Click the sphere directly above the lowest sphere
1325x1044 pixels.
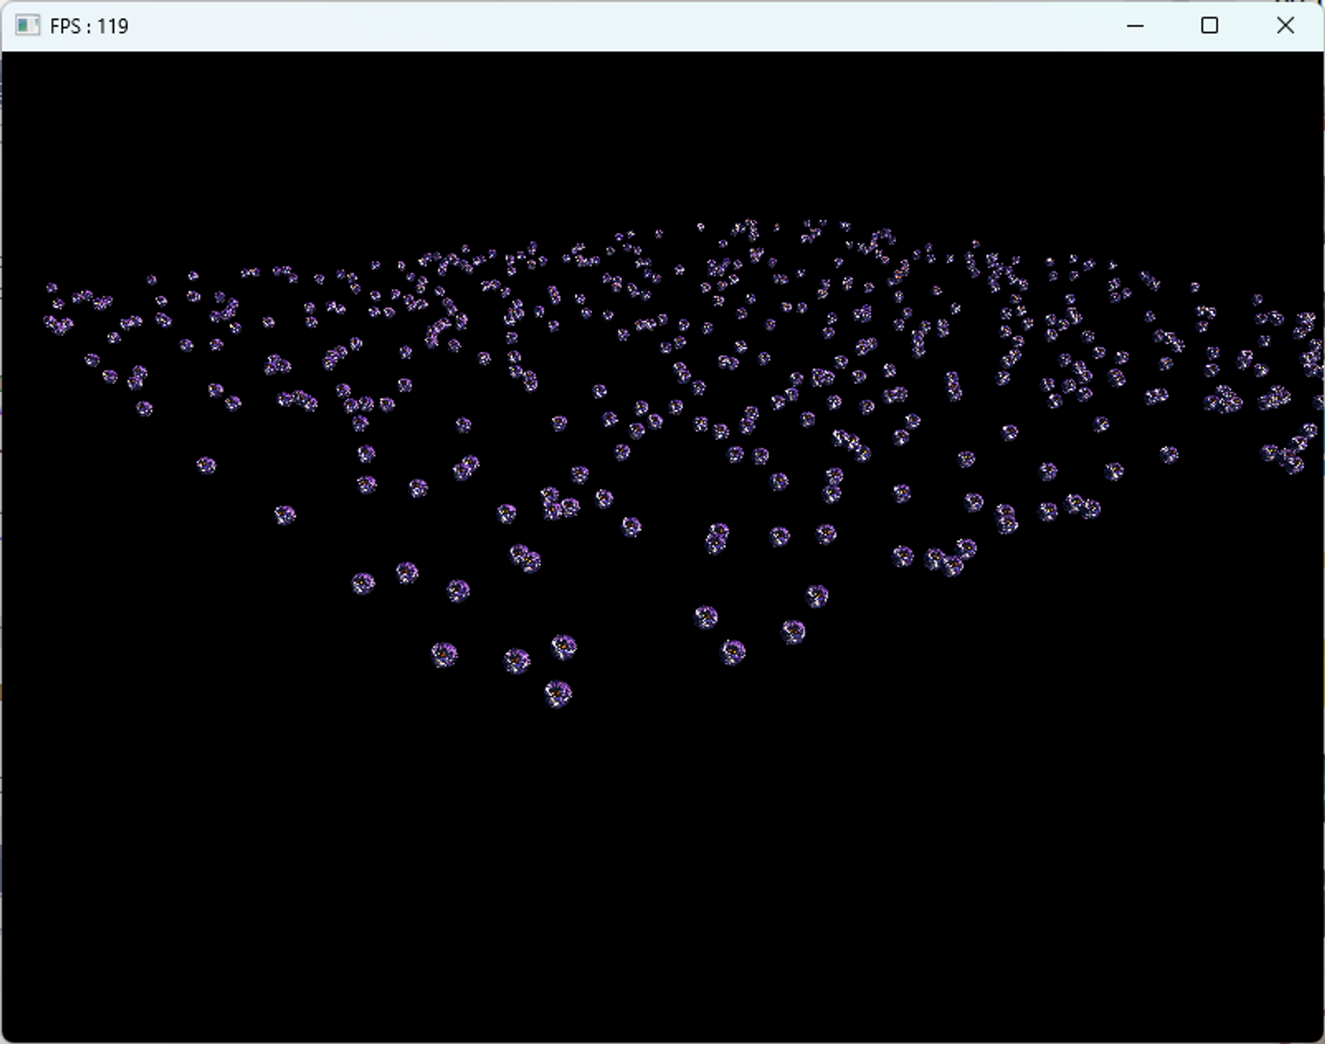click(x=564, y=647)
